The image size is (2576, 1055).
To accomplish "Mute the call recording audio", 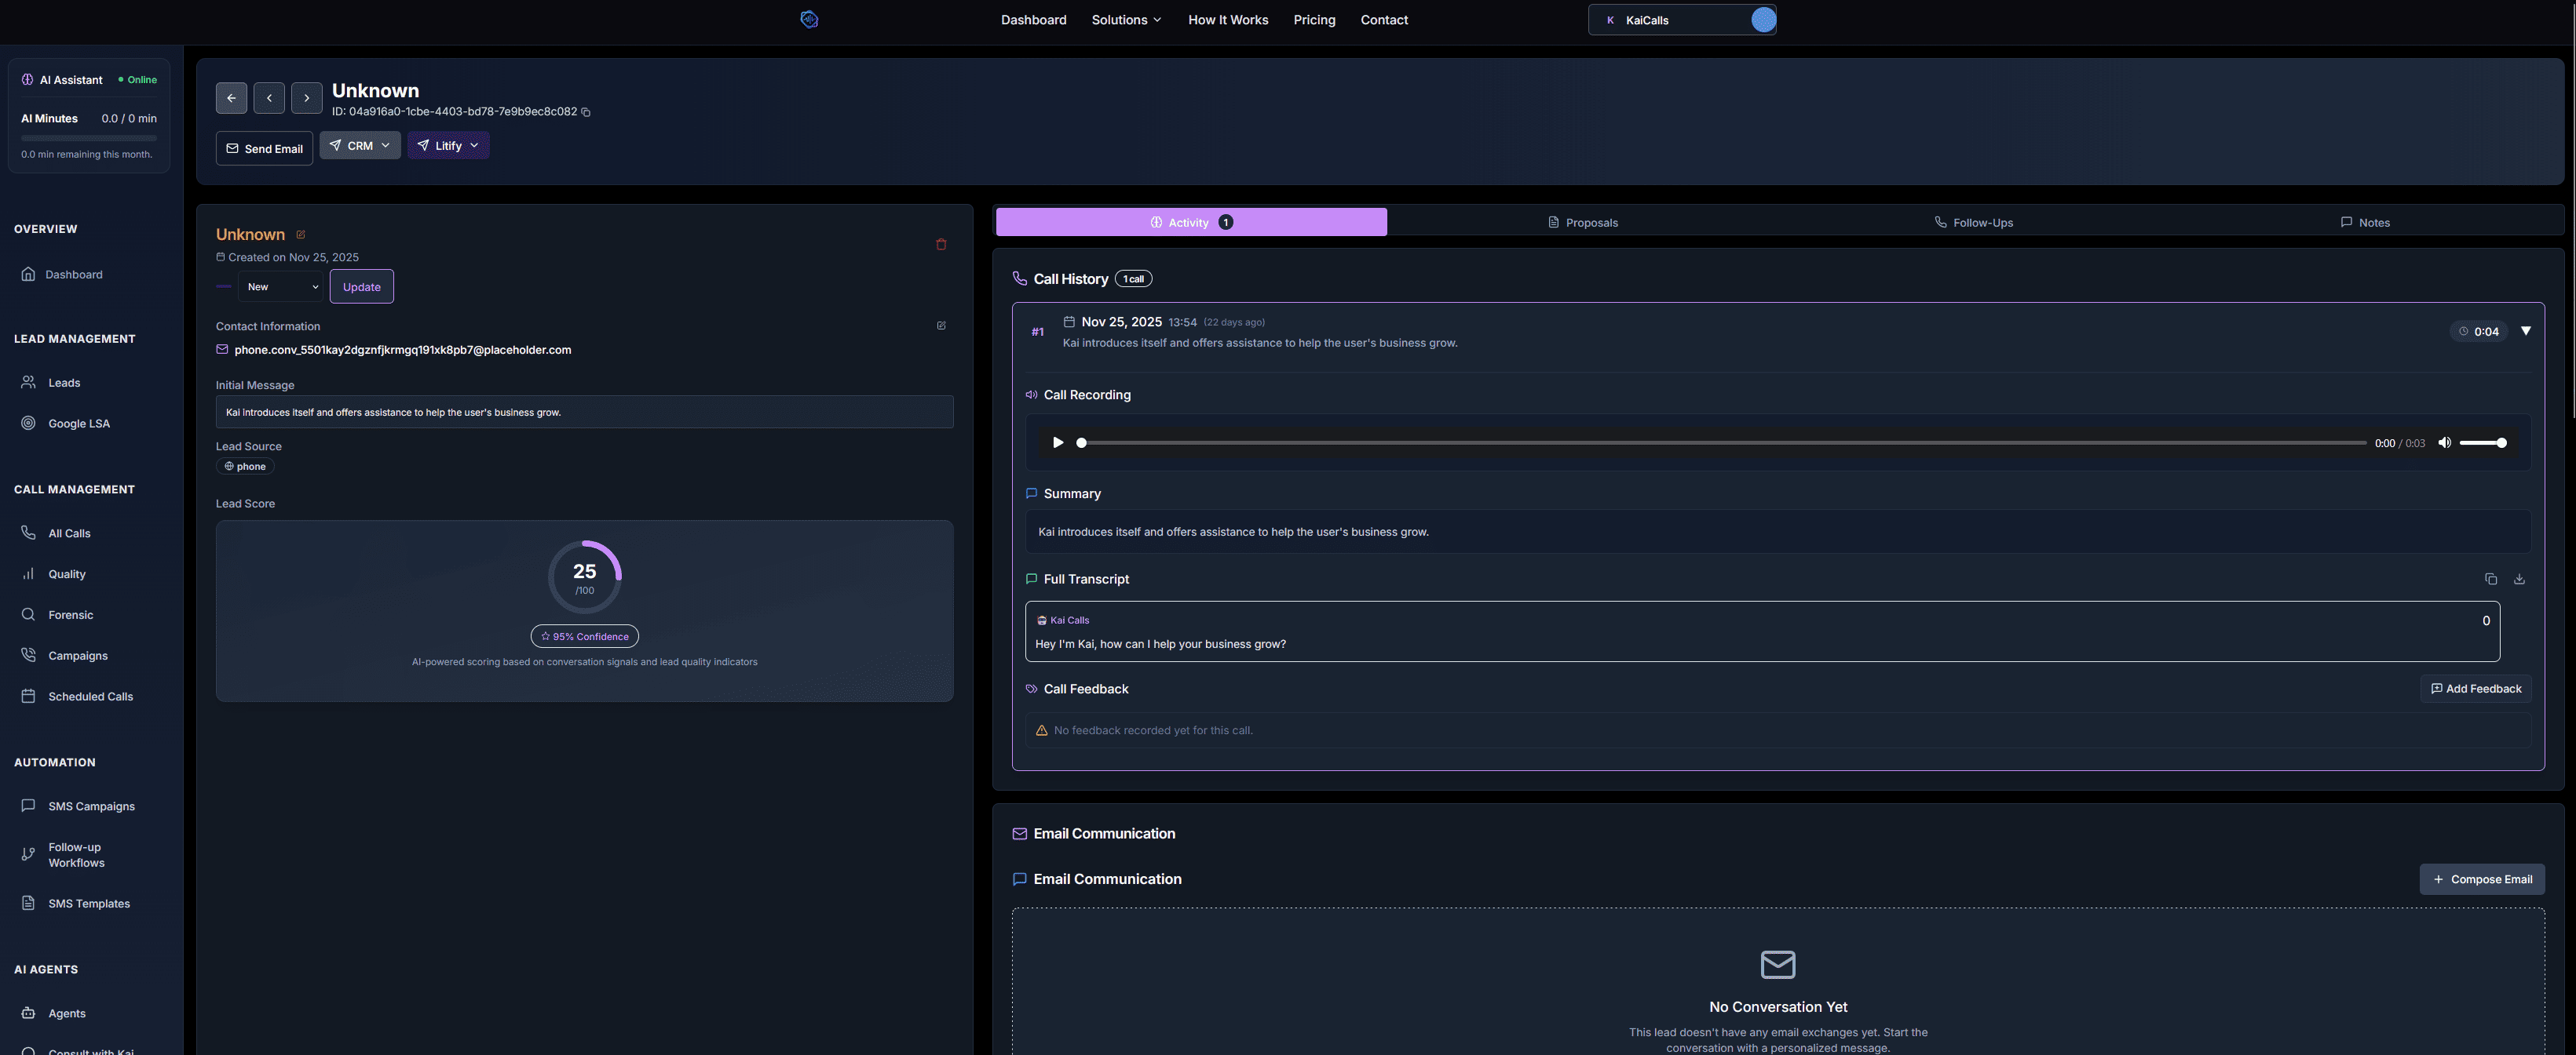I will (2444, 442).
